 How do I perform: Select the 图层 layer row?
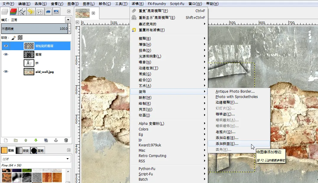point(36,54)
